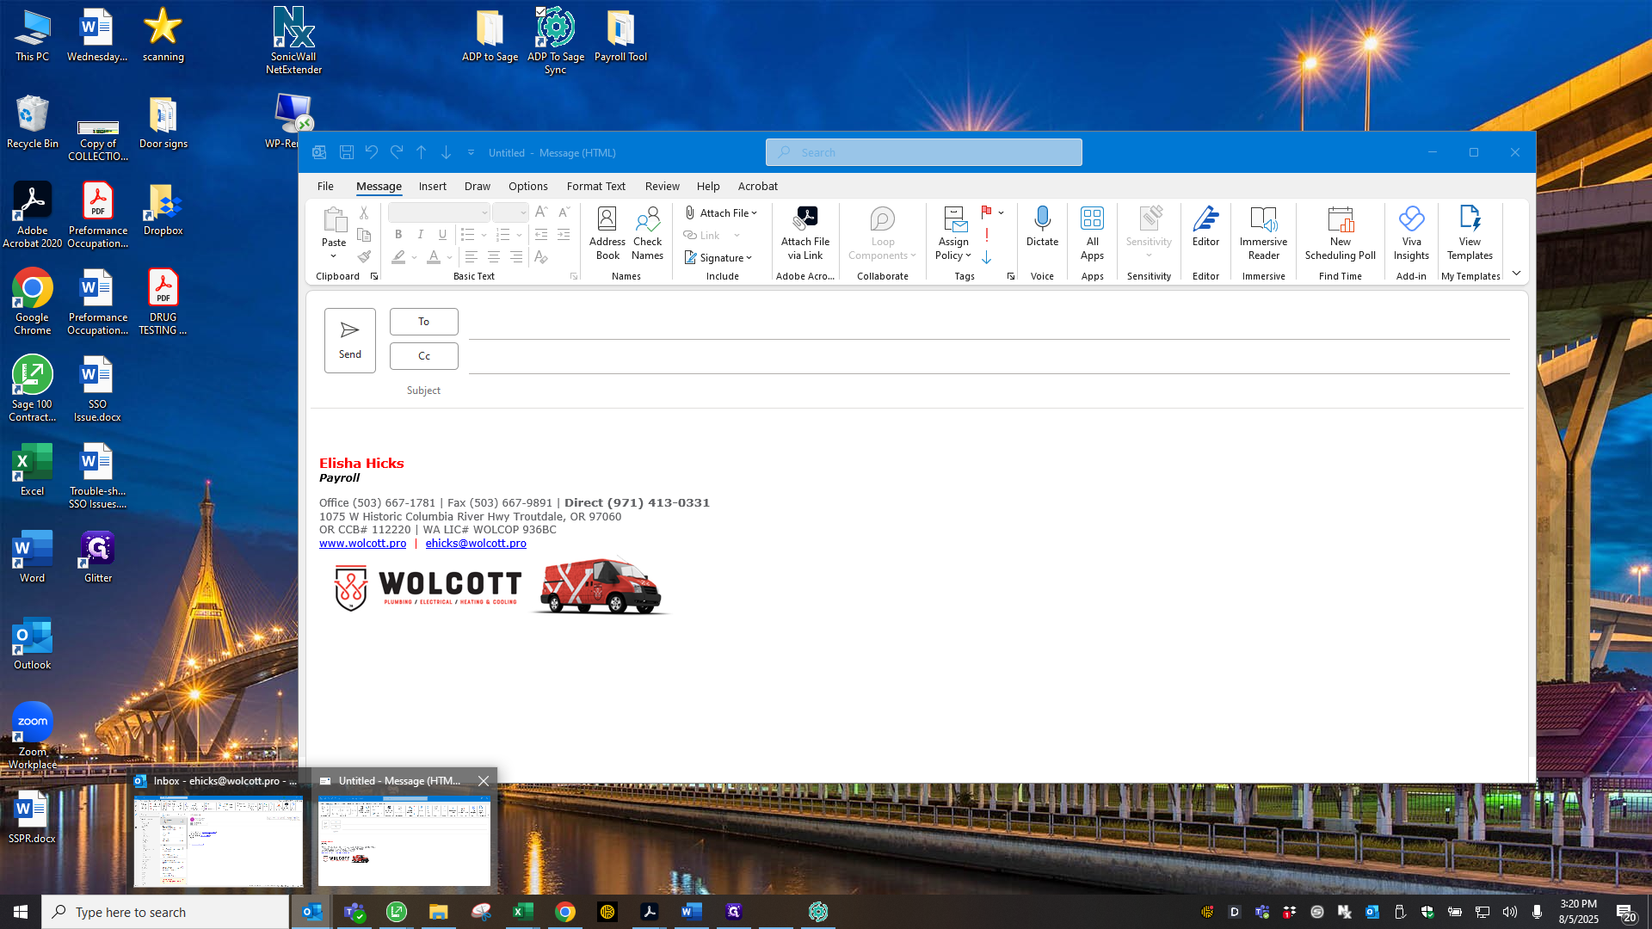Switch to the Insert tab
Viewport: 1652px width, 929px height.
point(432,187)
